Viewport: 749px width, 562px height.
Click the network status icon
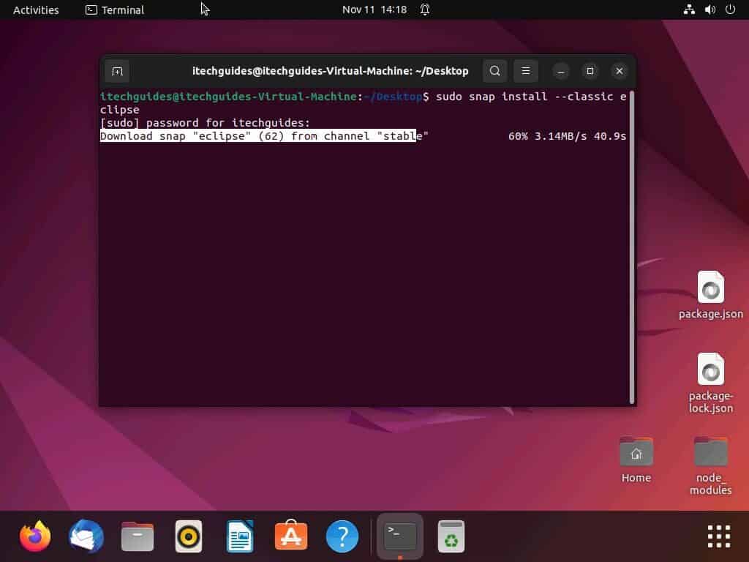click(689, 10)
